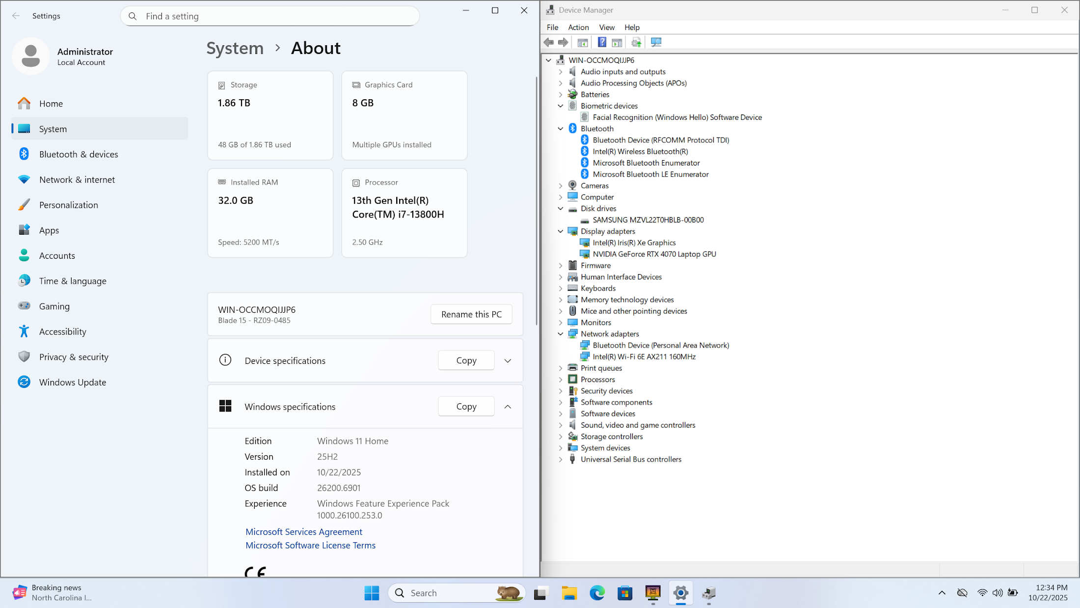Collapse Windows specifications section chevron

(x=508, y=407)
